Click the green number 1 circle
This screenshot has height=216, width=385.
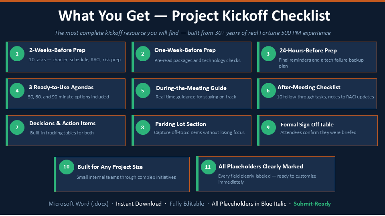coord(17,54)
